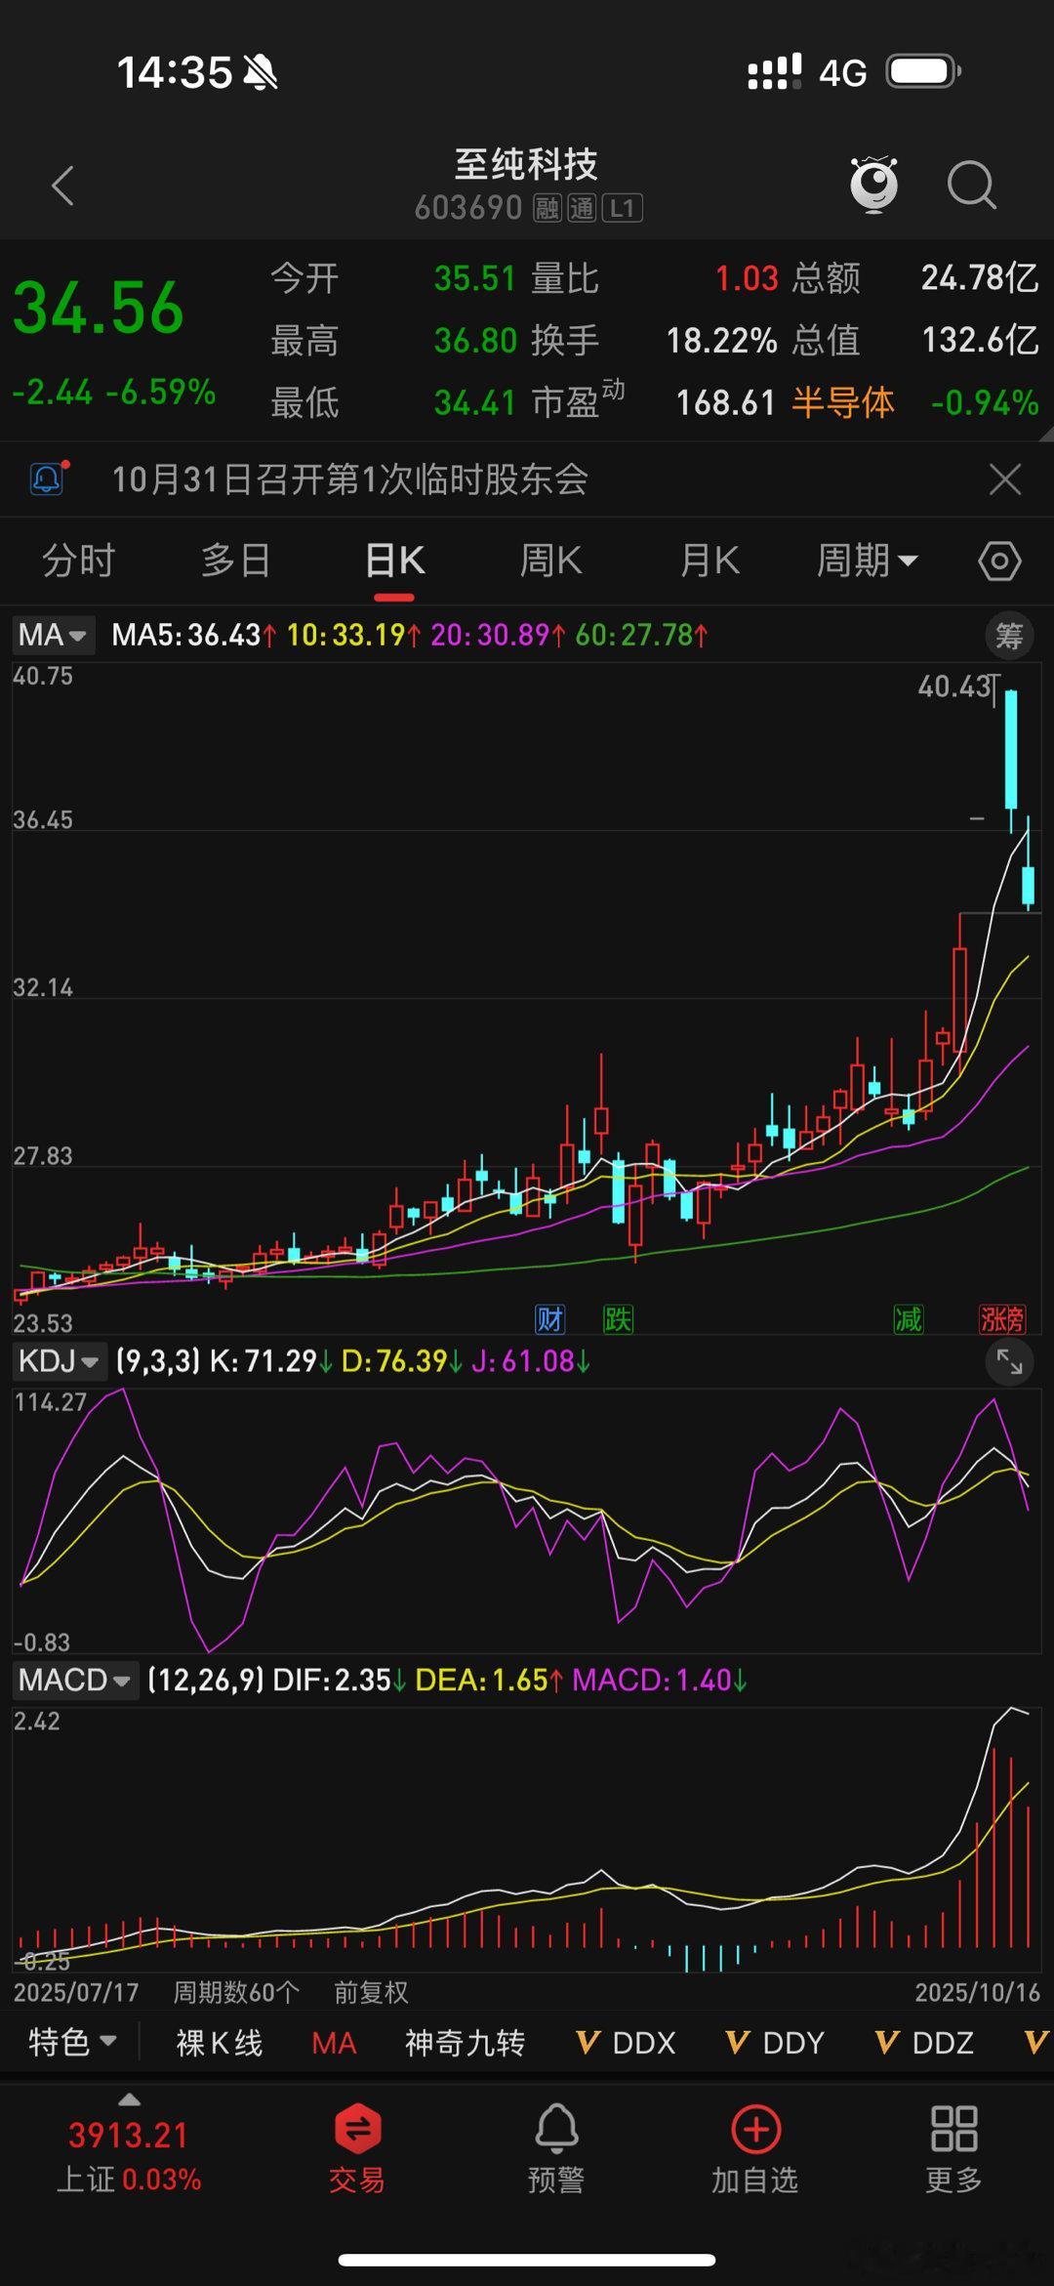This screenshot has height=2286, width=1054.
Task: Tap the stock name 至纯科技
Action: (x=526, y=164)
